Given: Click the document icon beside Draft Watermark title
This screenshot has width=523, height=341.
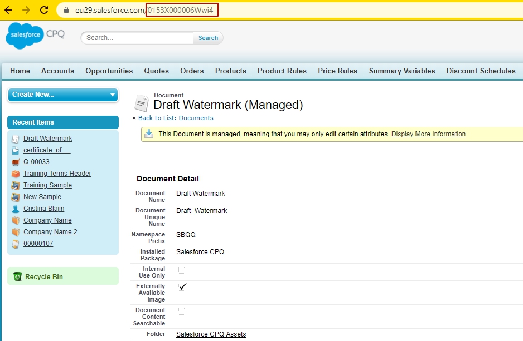Looking at the screenshot, I should click(x=142, y=103).
